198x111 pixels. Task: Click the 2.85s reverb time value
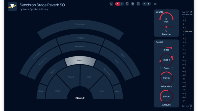click(166, 50)
